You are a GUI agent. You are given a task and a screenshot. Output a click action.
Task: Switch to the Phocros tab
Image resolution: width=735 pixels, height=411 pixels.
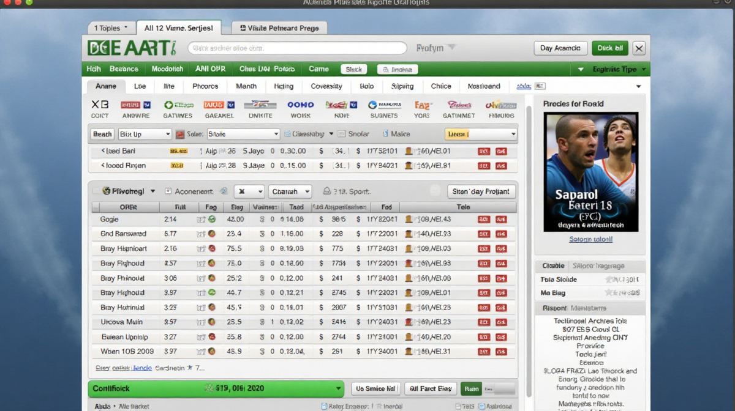point(205,86)
